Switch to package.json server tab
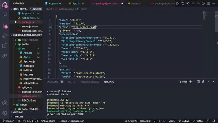The image size is (218, 123). pyautogui.click(x=162, y=3)
